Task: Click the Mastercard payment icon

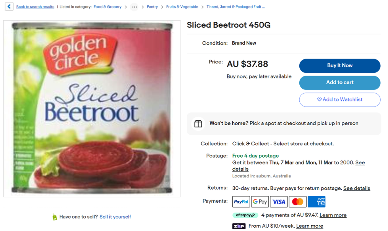Action: pyautogui.click(x=297, y=202)
